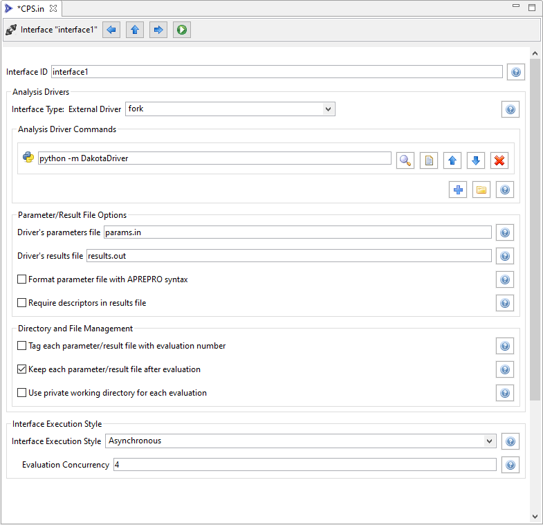
Task: Open the Interface Type fork dropdown
Action: (x=329, y=109)
